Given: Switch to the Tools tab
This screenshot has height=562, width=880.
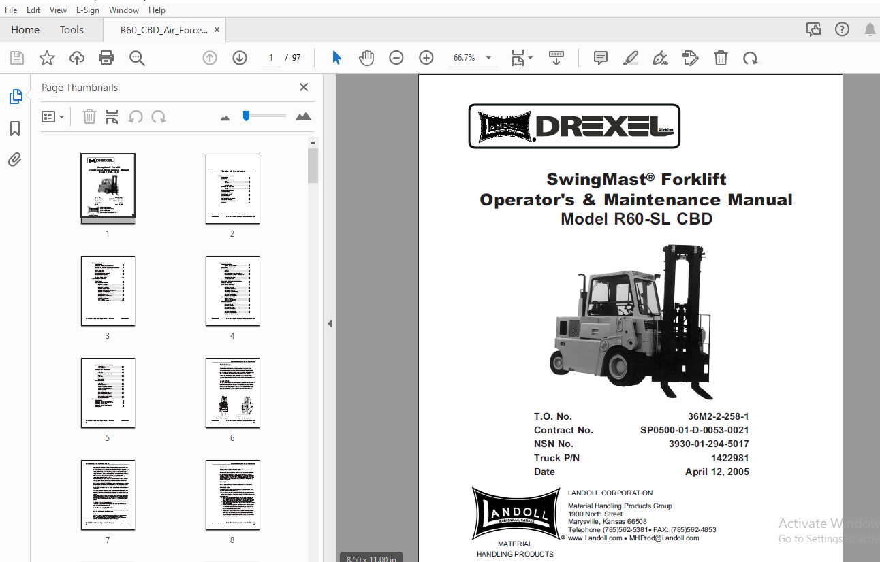Looking at the screenshot, I should coord(72,30).
